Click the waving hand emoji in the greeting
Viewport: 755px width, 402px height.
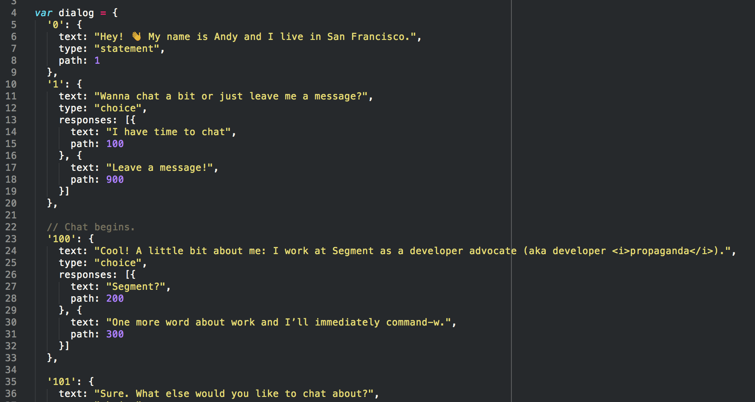[136, 37]
